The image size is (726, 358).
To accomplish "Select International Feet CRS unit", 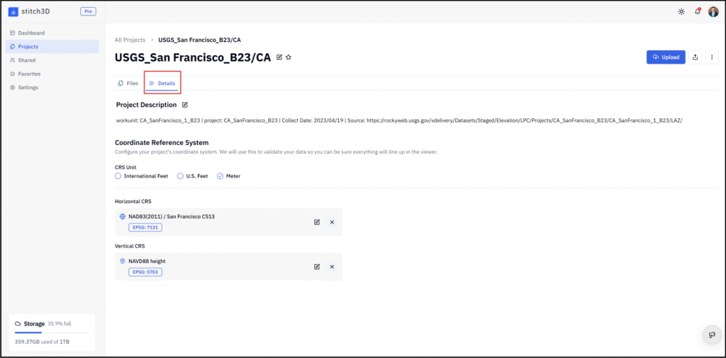I will coord(118,175).
